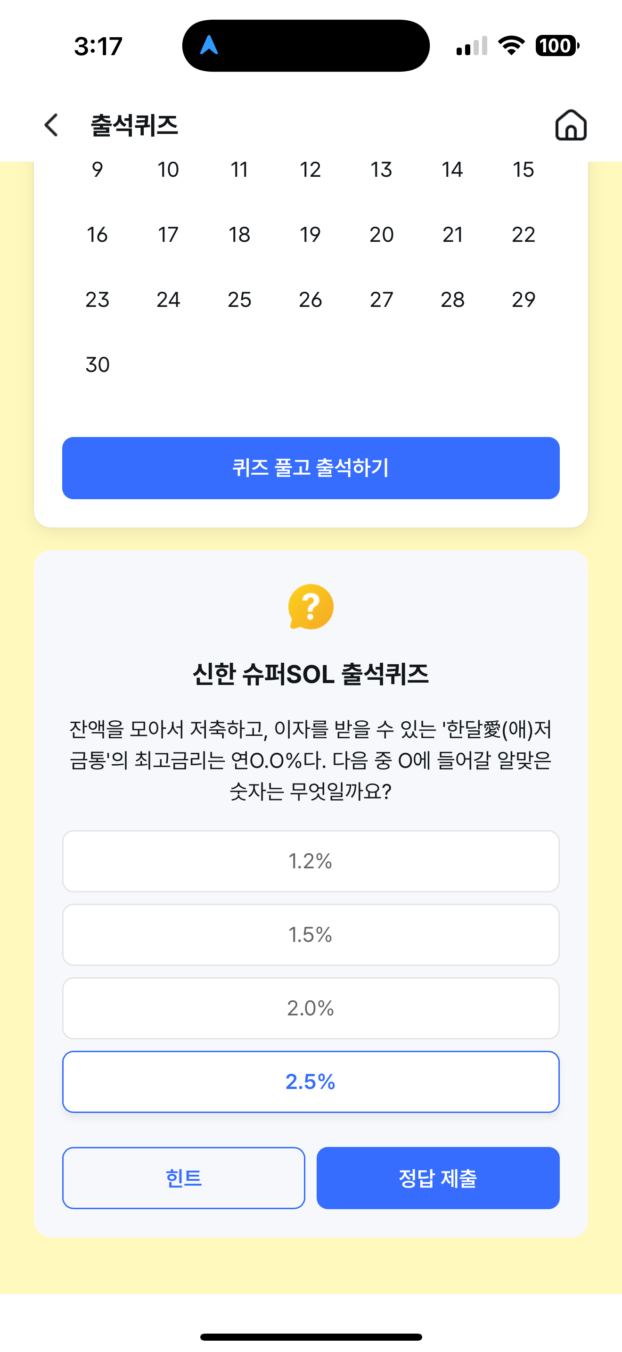
Task: Select the highlighted 2.5% answer option
Action: point(311,1081)
